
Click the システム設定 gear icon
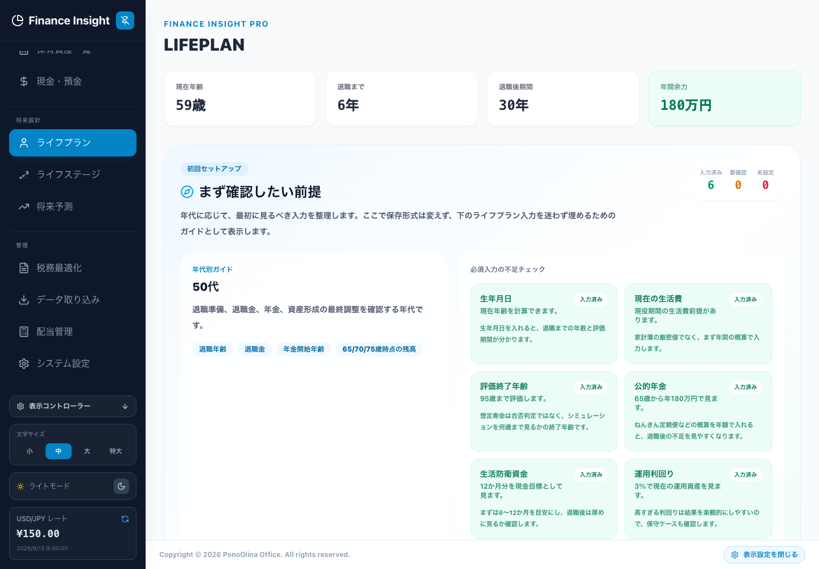[x=24, y=364]
